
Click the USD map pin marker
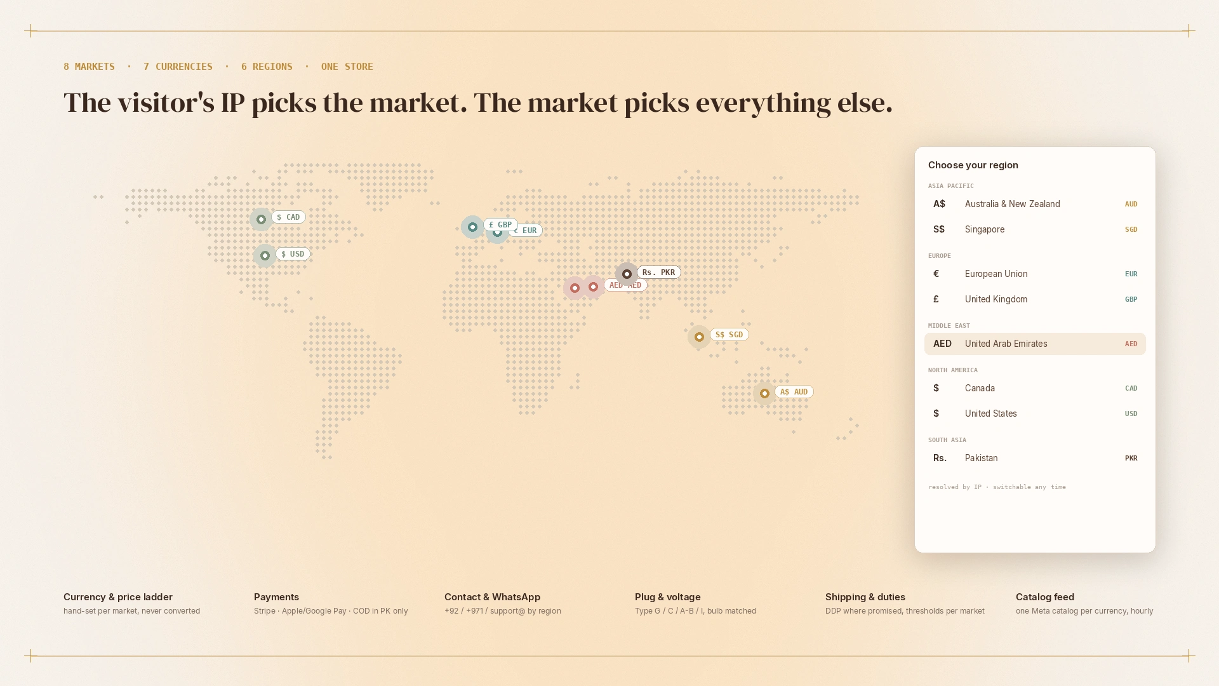265,255
